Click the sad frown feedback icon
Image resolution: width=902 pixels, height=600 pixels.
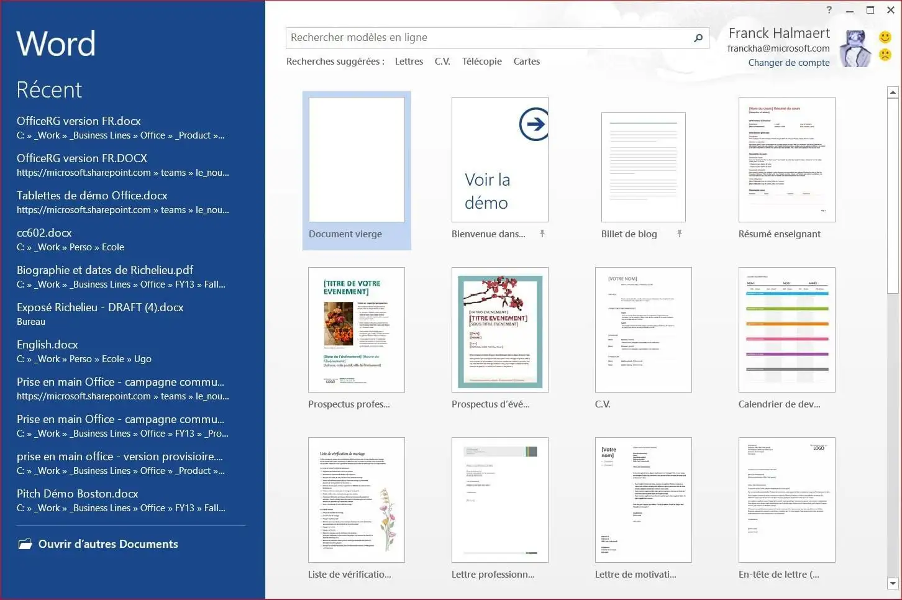(x=885, y=55)
